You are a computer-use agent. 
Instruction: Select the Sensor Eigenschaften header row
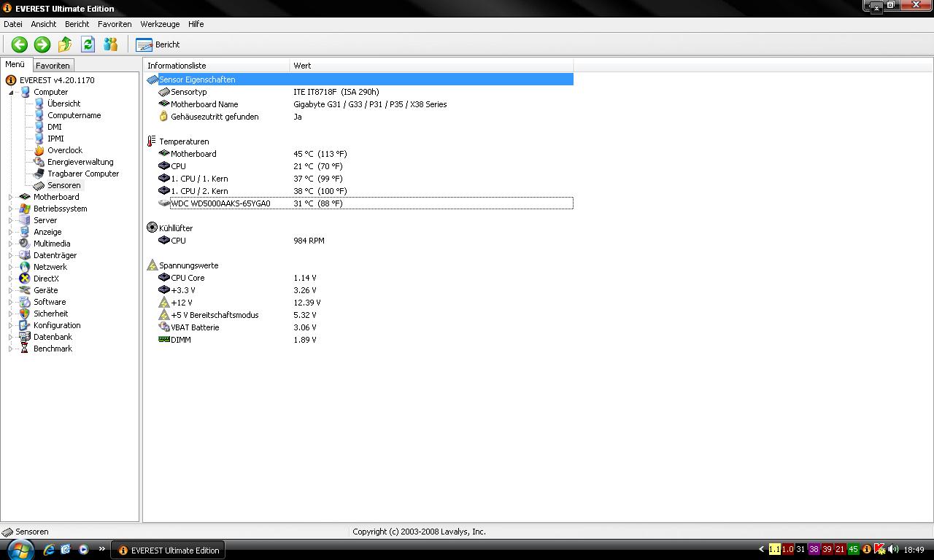point(360,79)
